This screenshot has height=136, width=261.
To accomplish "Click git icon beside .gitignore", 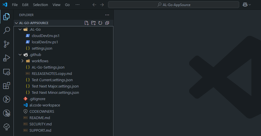I will tap(25, 99).
